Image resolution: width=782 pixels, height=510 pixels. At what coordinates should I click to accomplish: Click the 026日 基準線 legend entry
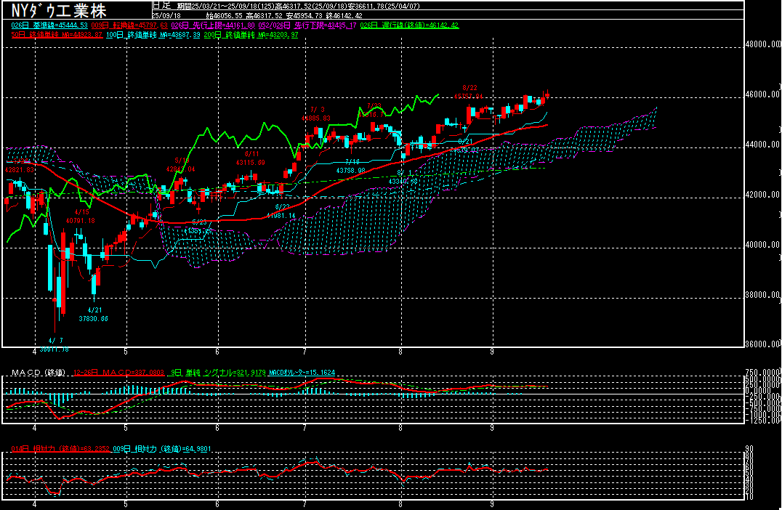coord(50,25)
